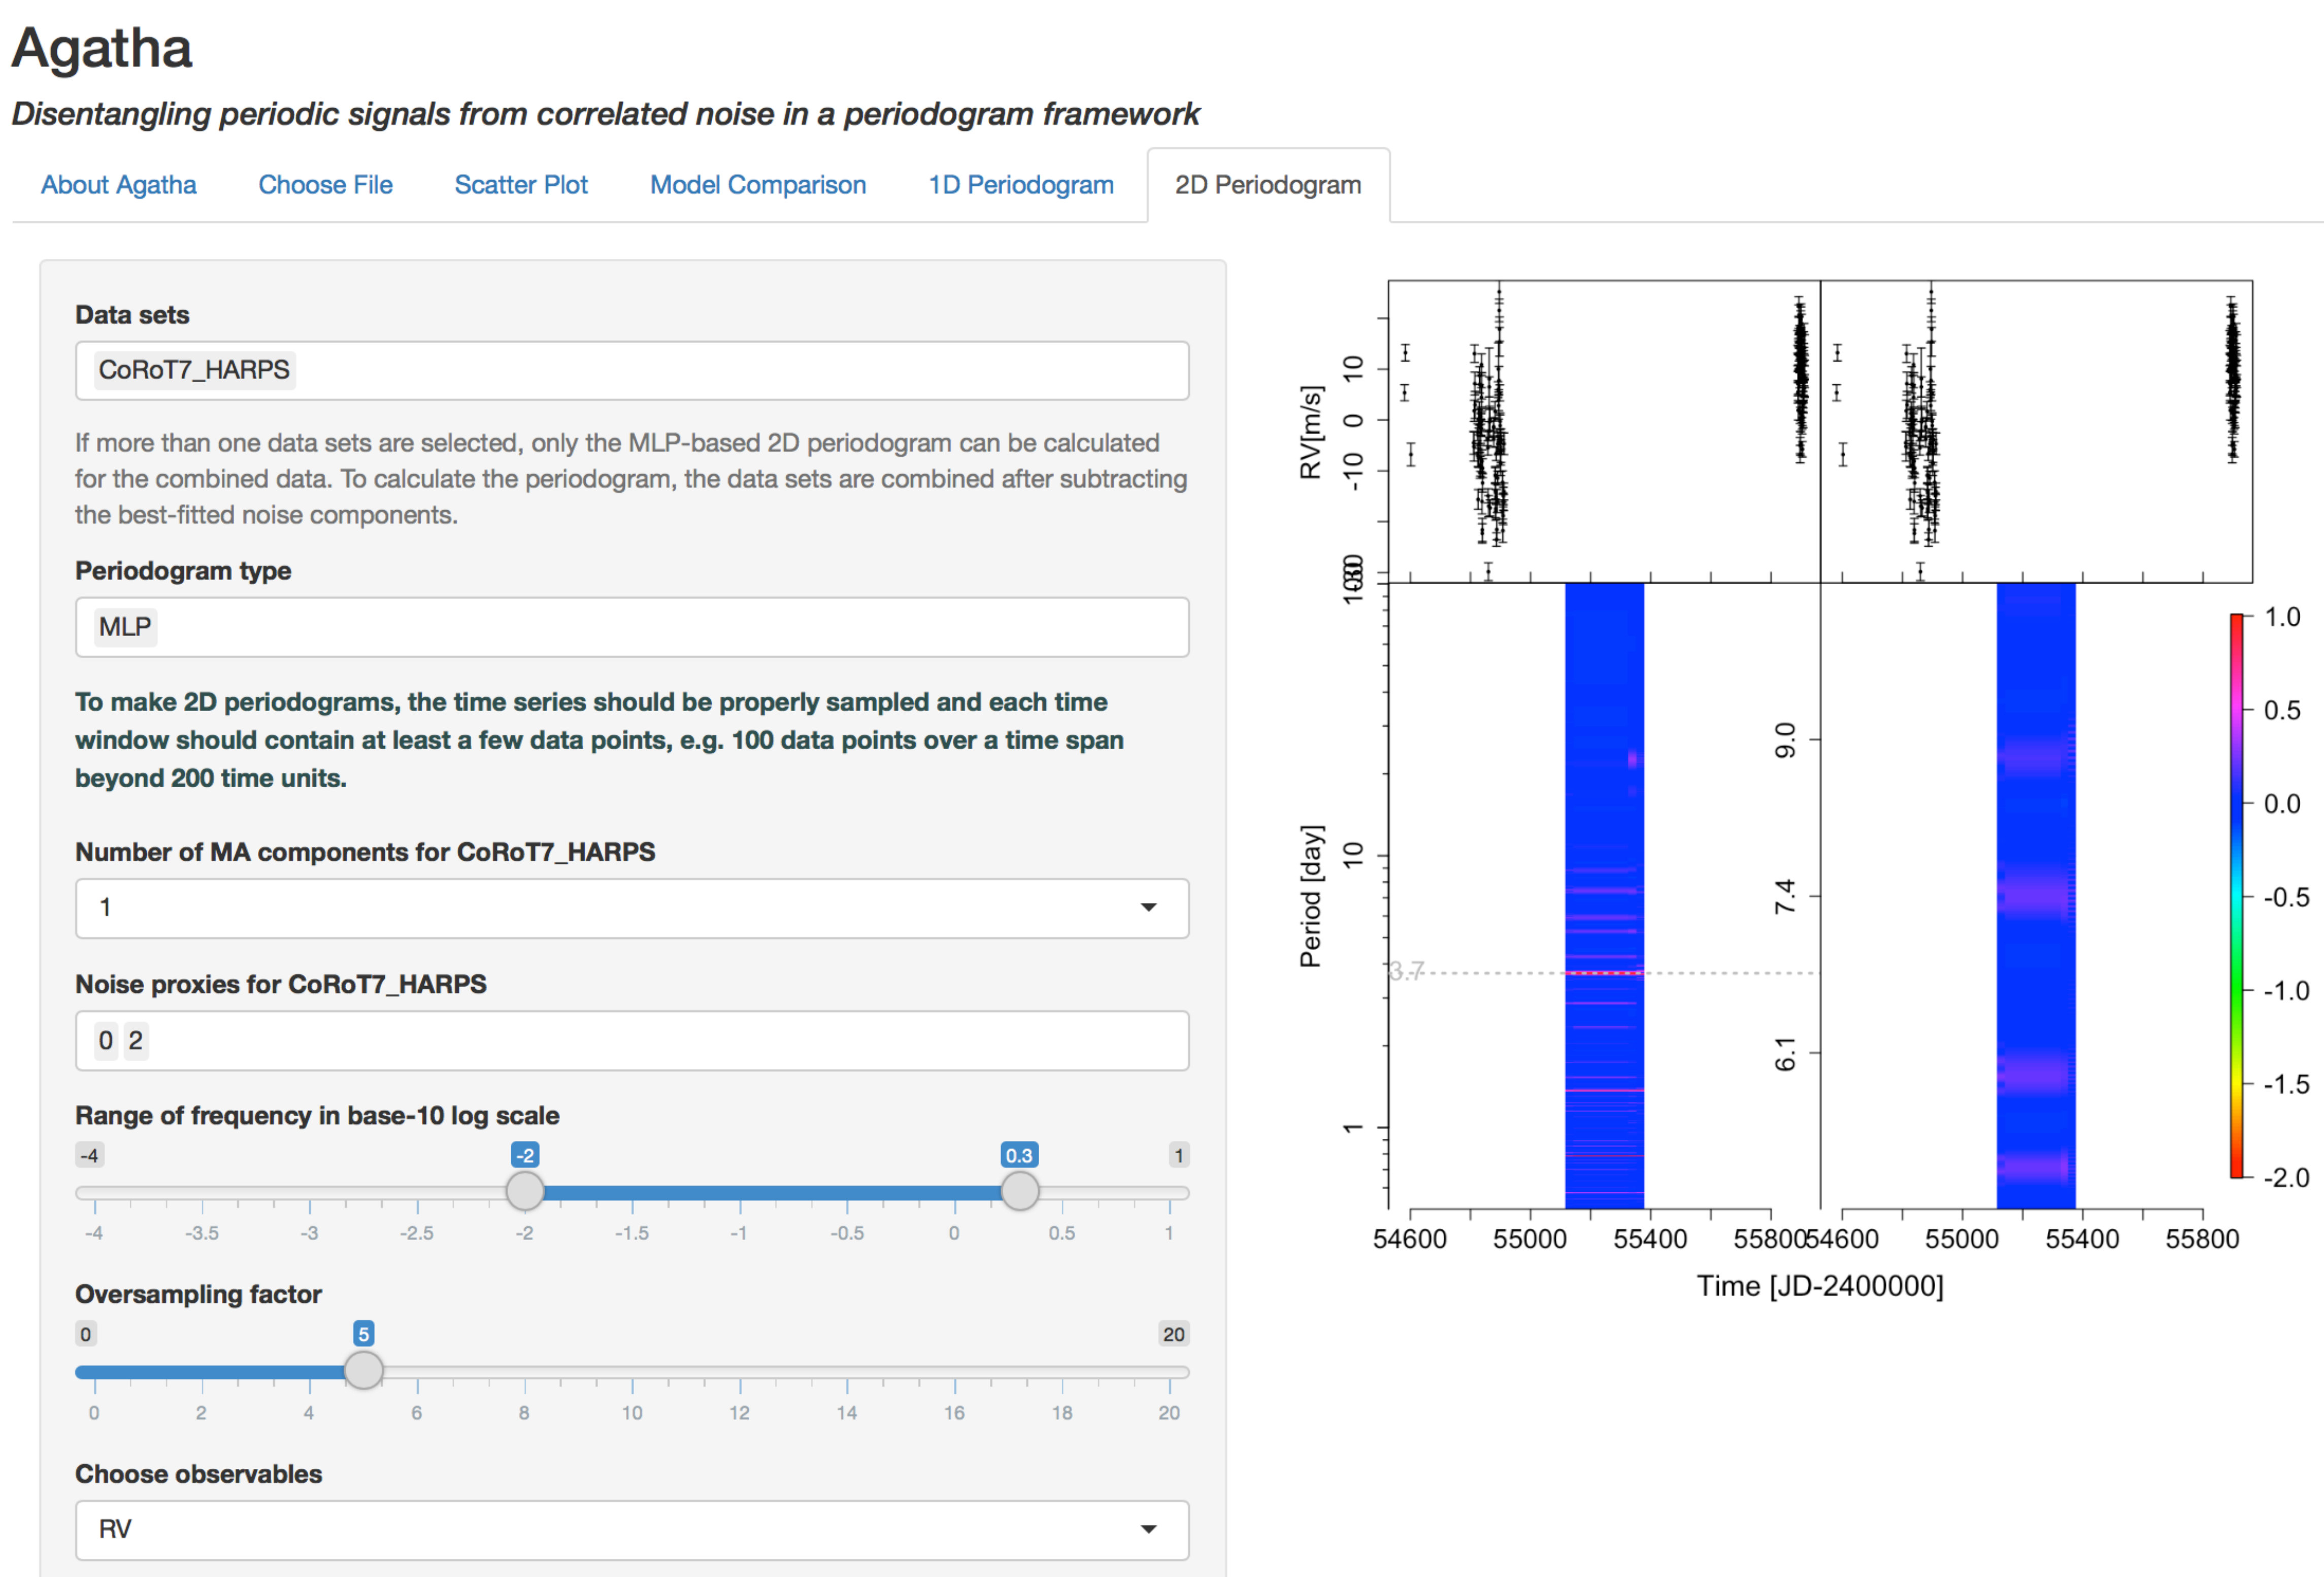Image resolution: width=2324 pixels, height=1577 pixels.
Task: Open the Model Comparison tab
Action: click(758, 185)
